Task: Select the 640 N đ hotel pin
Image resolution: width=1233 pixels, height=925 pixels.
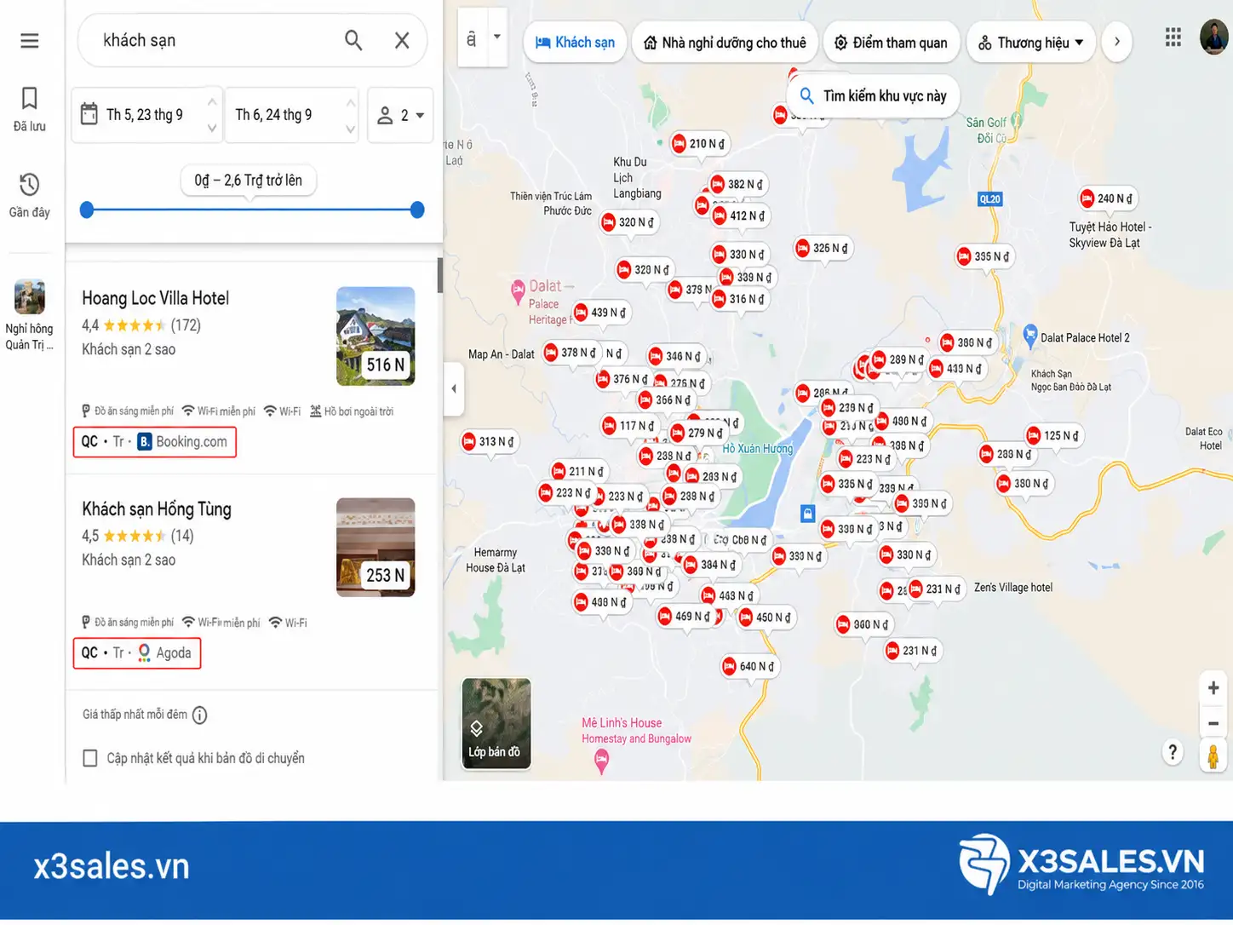Action: pyautogui.click(x=749, y=666)
